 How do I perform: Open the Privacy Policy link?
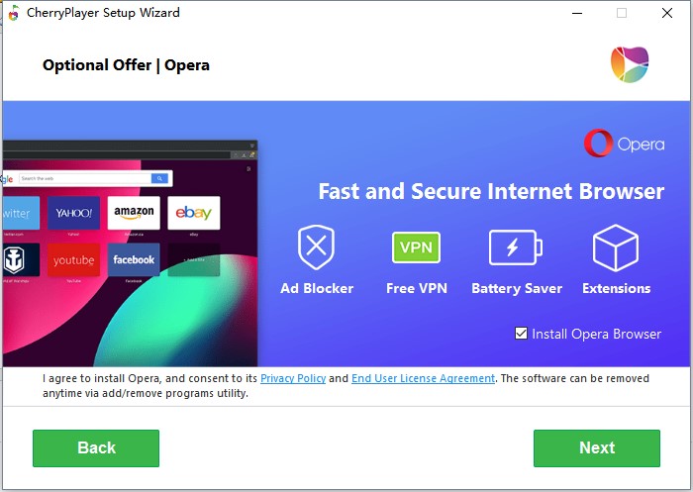click(293, 378)
